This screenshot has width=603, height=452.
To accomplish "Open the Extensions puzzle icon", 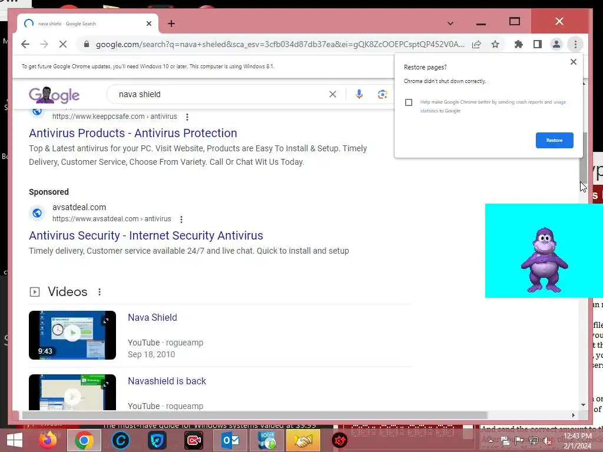I will tap(518, 44).
